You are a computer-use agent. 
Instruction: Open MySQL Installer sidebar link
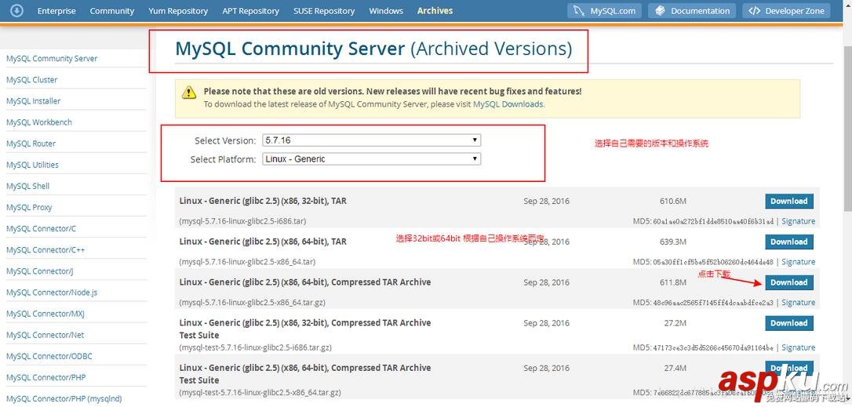click(33, 101)
